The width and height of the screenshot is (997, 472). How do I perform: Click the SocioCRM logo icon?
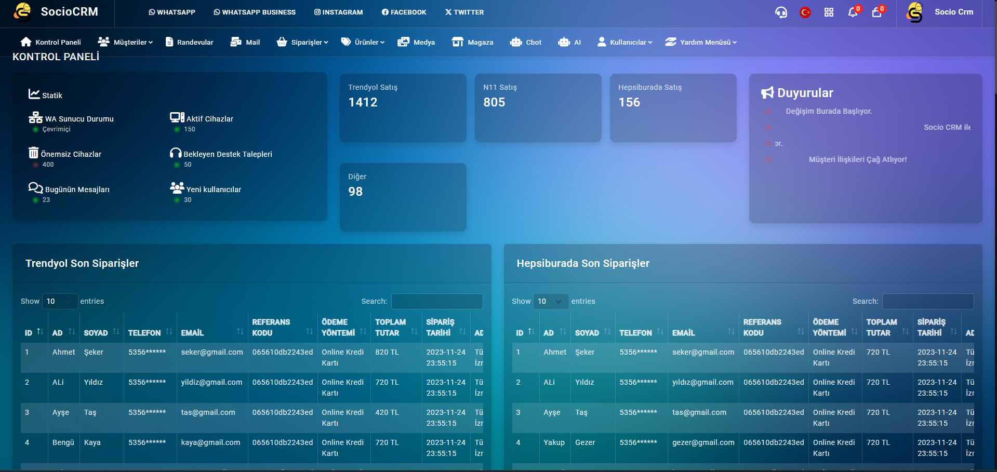tap(22, 11)
